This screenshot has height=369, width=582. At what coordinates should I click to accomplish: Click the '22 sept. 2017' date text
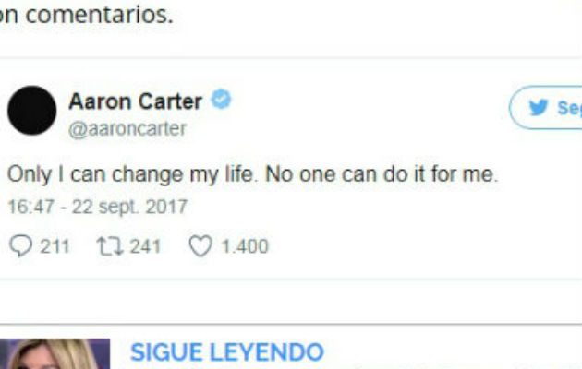[129, 207]
